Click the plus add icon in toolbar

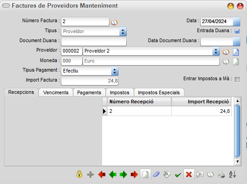coord(90,174)
